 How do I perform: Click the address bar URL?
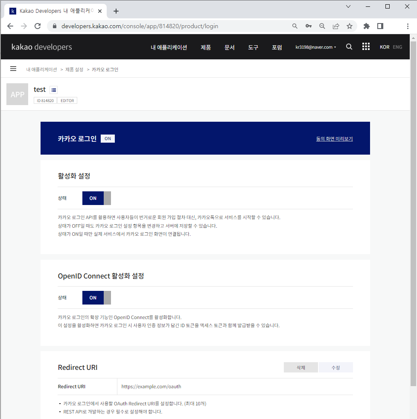tap(140, 26)
